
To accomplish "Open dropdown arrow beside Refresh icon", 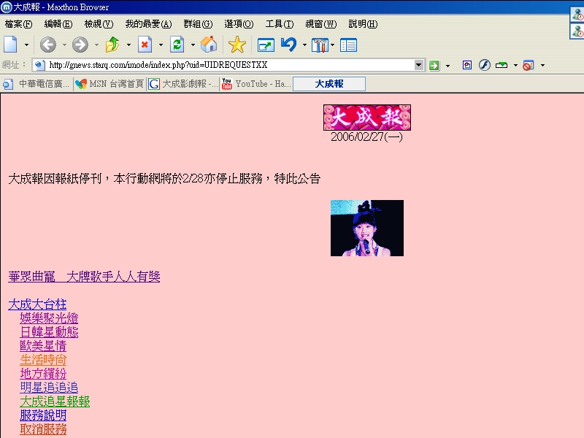I will point(193,45).
